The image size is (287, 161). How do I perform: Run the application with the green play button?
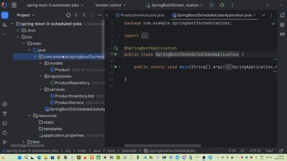click(212, 5)
